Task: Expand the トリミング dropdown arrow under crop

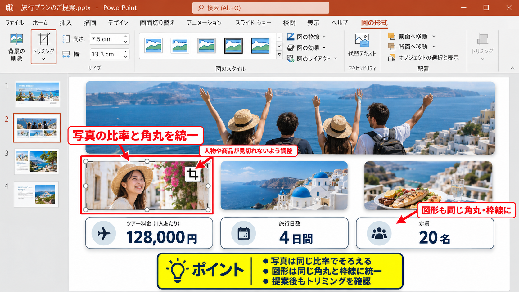Action: [x=43, y=59]
